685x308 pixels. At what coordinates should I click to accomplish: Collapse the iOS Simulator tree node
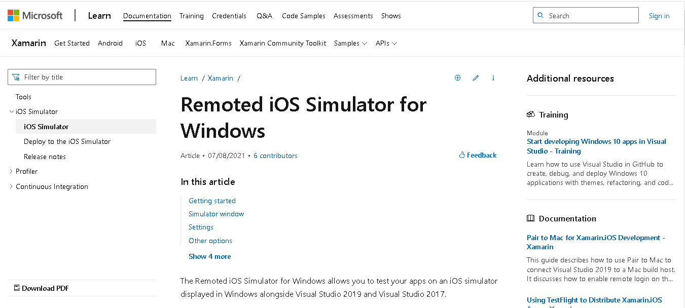[x=12, y=111]
